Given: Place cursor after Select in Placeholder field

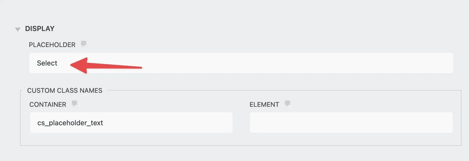Looking at the screenshot, I should 58,63.
